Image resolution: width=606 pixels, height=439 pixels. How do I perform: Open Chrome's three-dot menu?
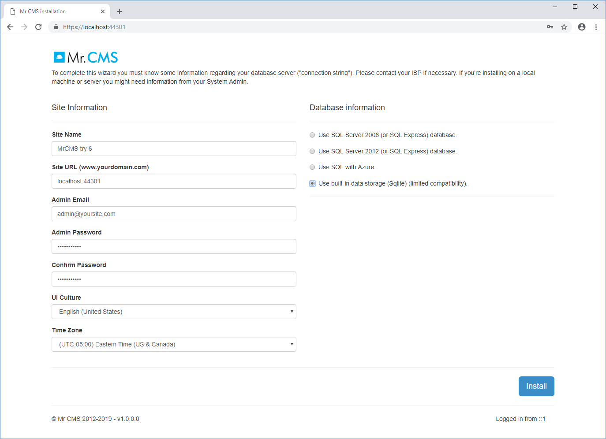click(596, 27)
